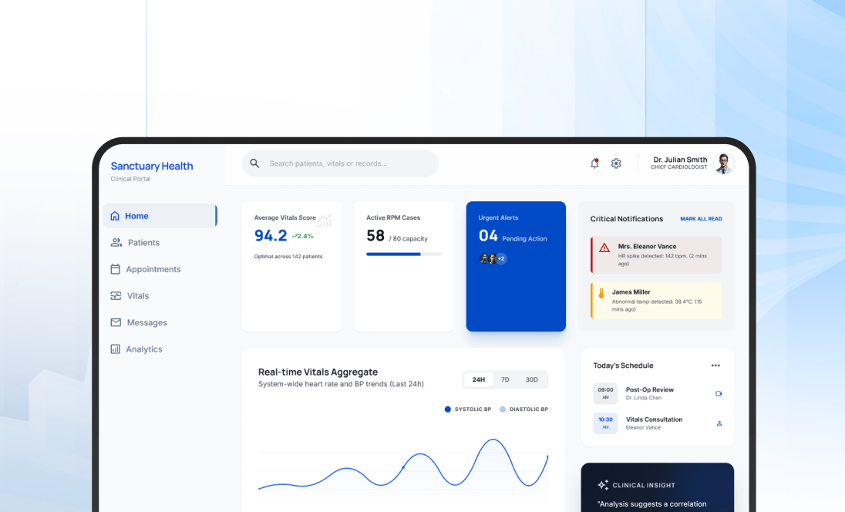Click the search patients input field
This screenshot has height=512, width=845.
coord(347,163)
